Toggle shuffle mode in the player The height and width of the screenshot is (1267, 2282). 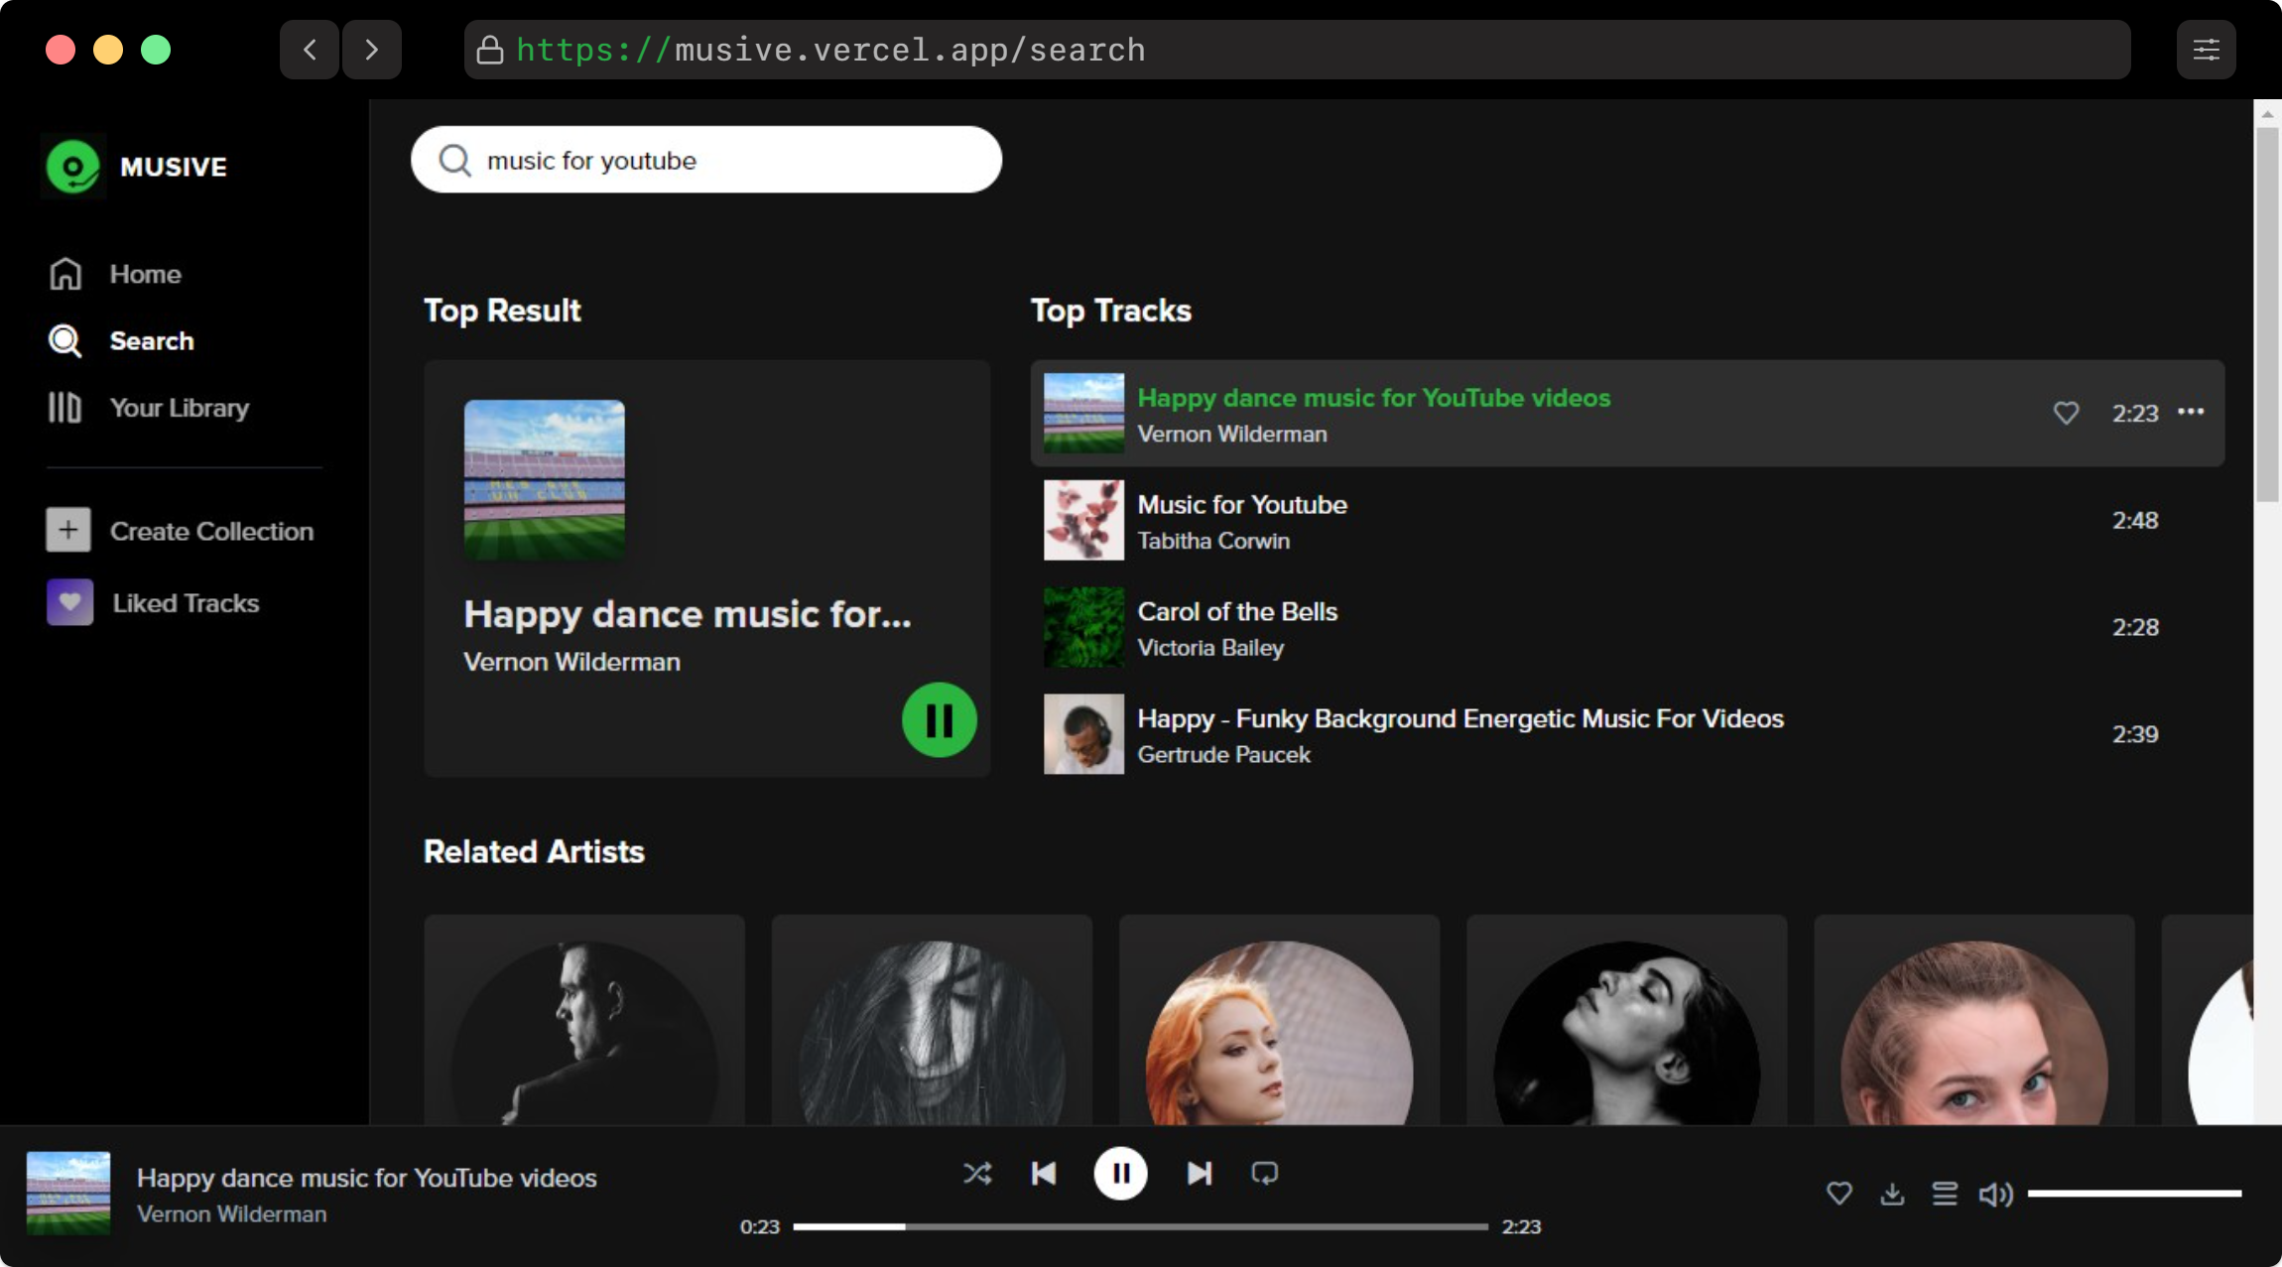976,1174
